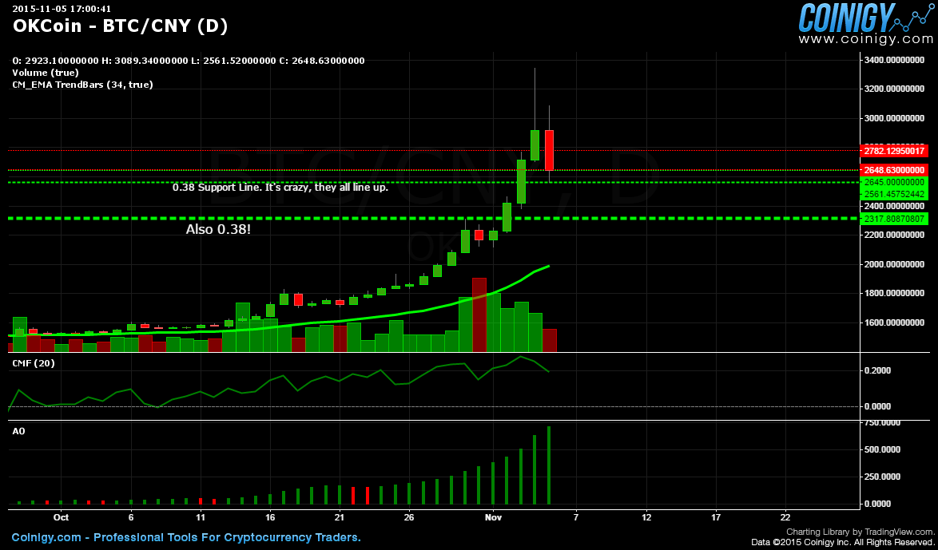
Task: Click the 2200.00000000 price axis label
Action: click(893, 235)
